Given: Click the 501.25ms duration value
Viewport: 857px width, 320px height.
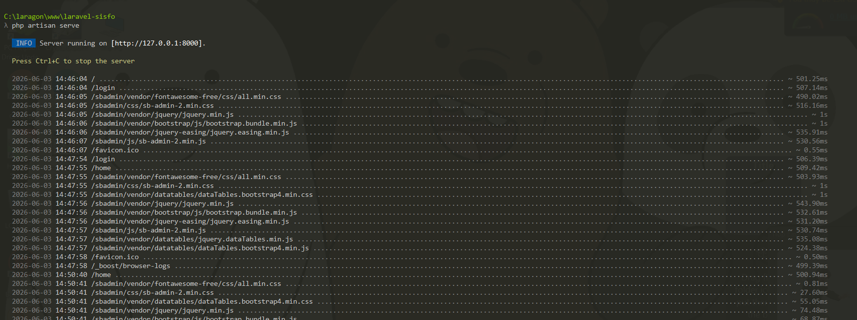Looking at the screenshot, I should point(811,79).
